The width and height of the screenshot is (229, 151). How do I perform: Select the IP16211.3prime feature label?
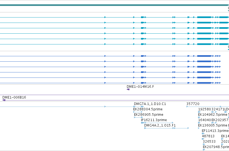[154, 120]
